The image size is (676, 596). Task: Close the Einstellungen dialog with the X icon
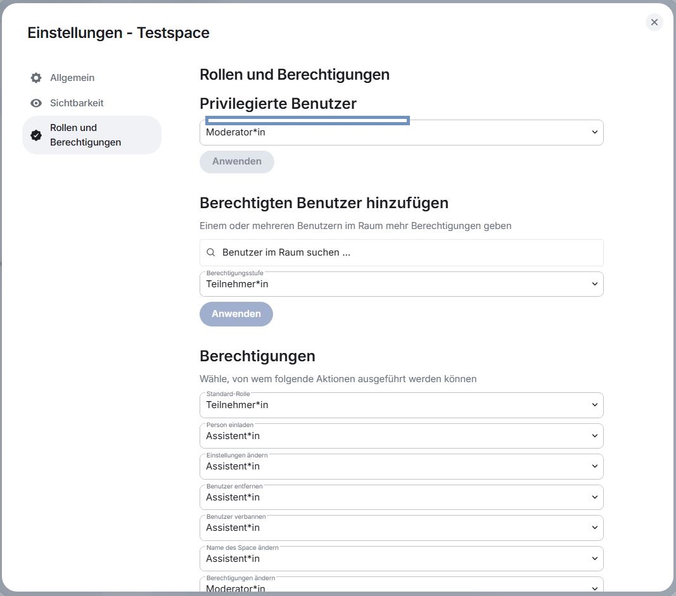(x=654, y=22)
